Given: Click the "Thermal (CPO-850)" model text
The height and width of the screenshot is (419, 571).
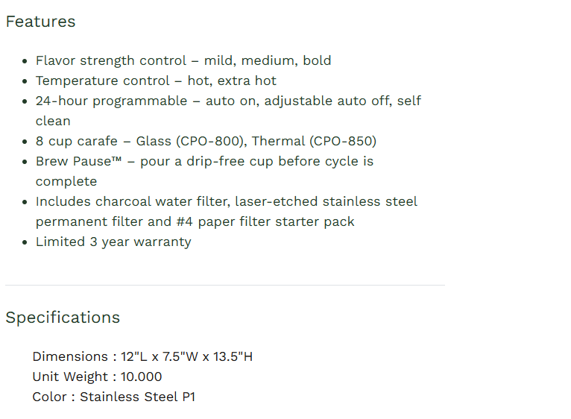Looking at the screenshot, I should tap(315, 141).
